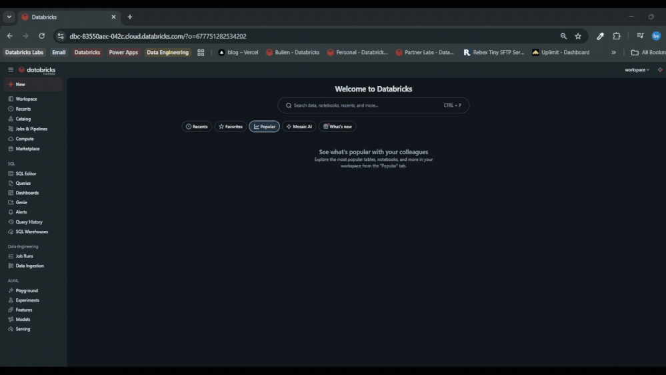Open SQL Editor from its sidebar icon
This screenshot has width=666, height=375.
(11, 173)
